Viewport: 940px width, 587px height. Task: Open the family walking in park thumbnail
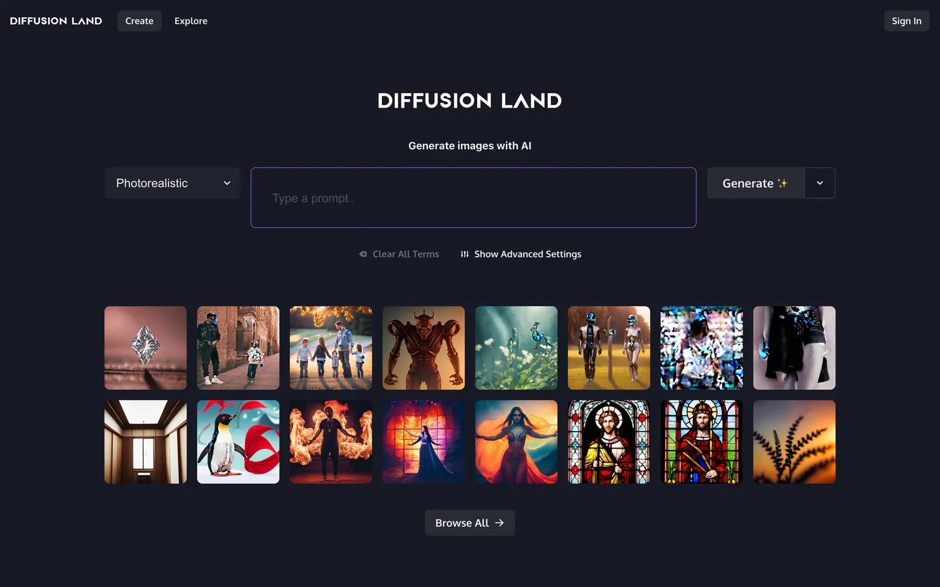coord(331,348)
